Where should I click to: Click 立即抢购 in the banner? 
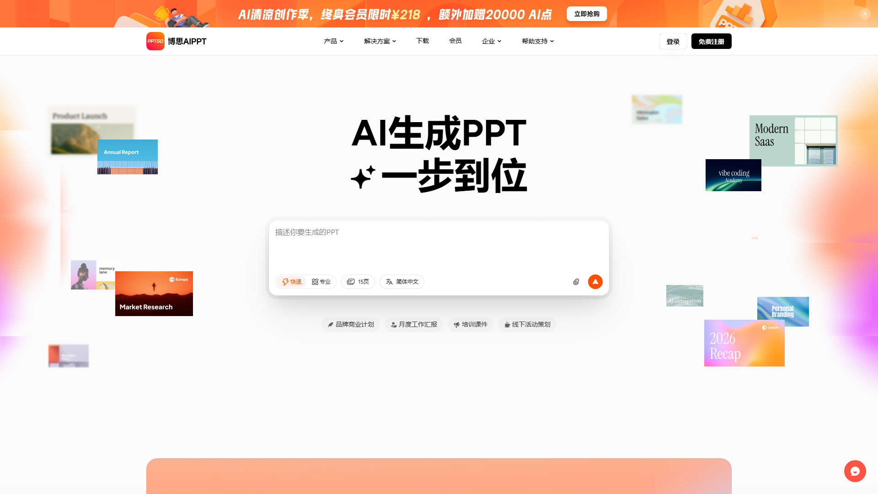587,14
